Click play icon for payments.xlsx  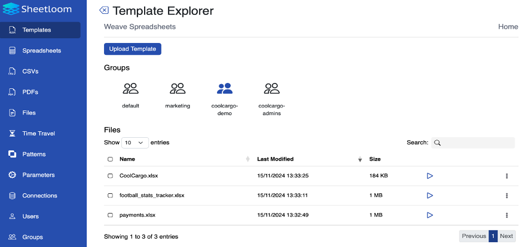(429, 215)
